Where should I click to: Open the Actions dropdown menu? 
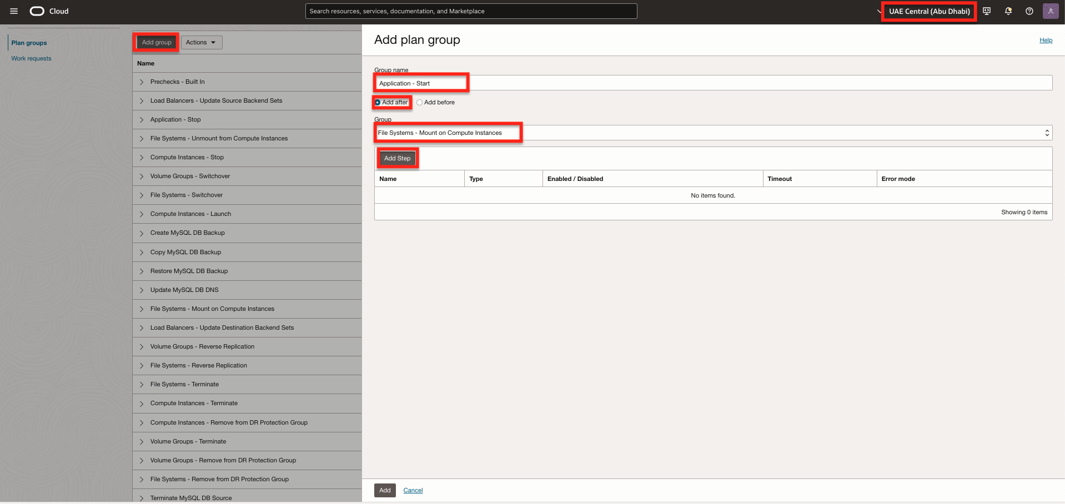tap(202, 42)
